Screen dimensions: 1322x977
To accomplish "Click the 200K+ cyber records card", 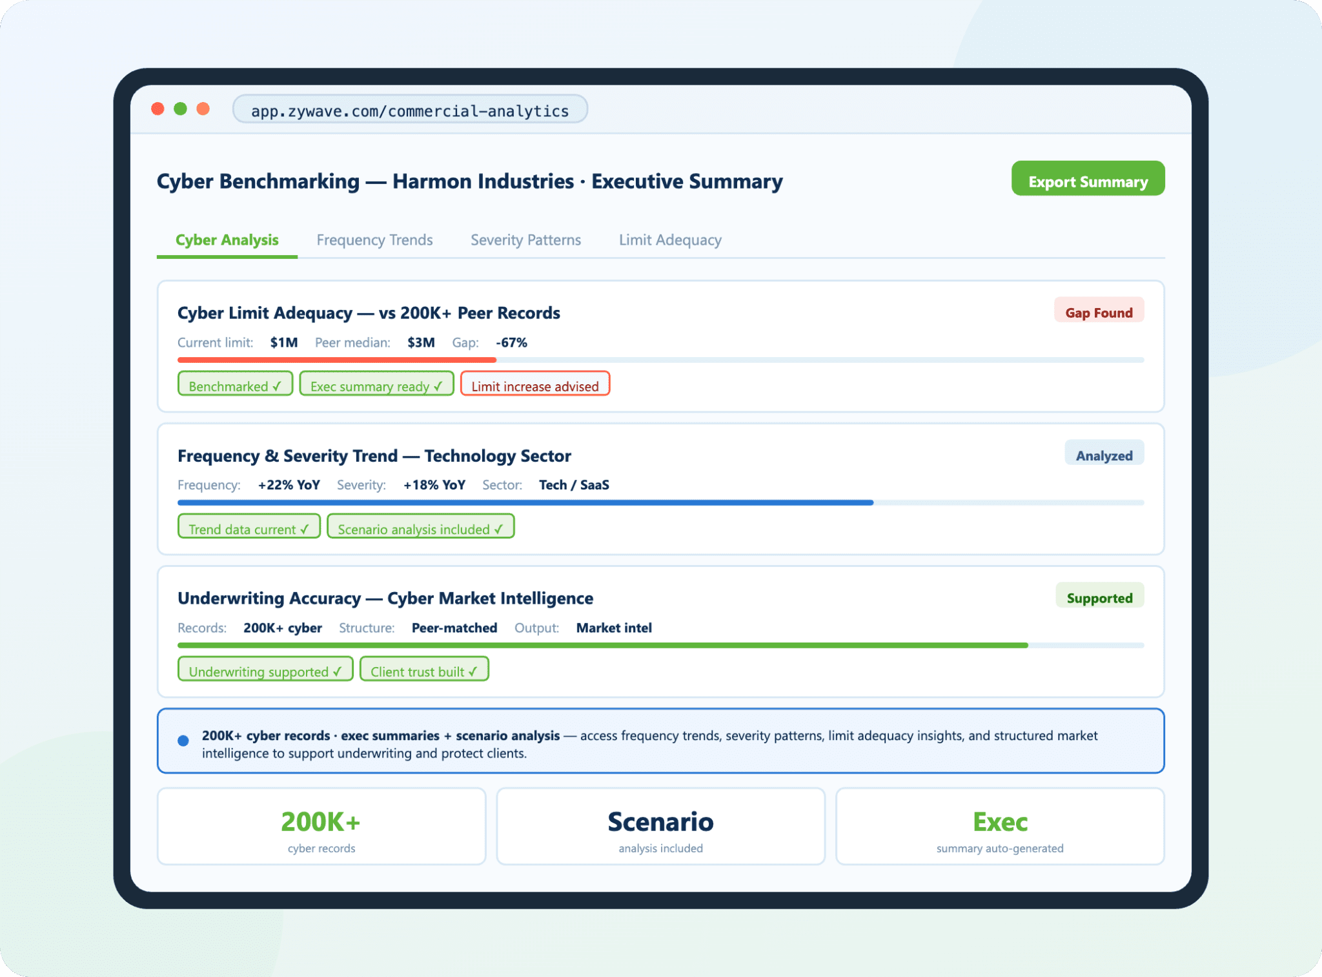I will 321,827.
